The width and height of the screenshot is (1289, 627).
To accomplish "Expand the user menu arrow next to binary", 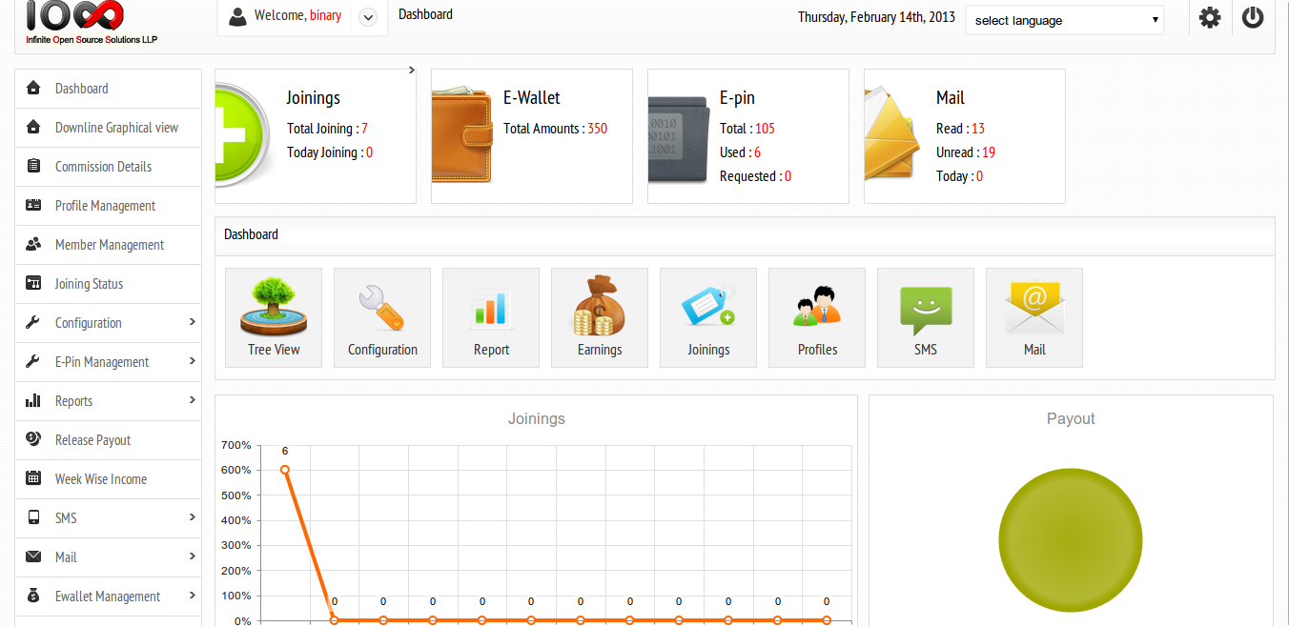I will [x=368, y=16].
